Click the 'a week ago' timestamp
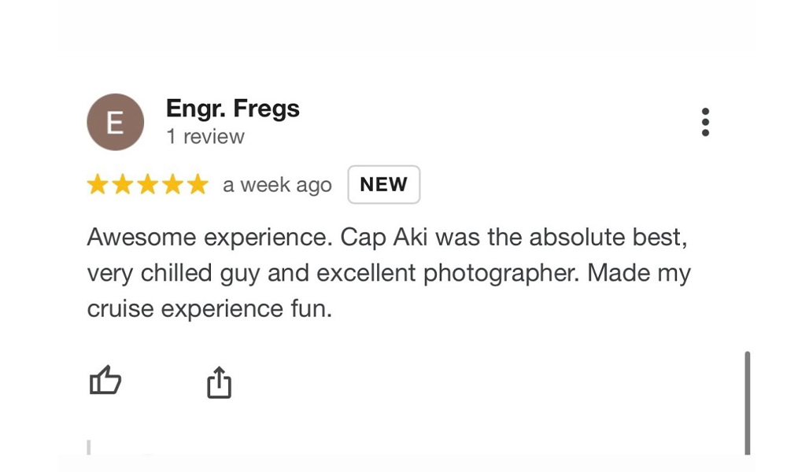The height and width of the screenshot is (472, 787). [277, 186]
